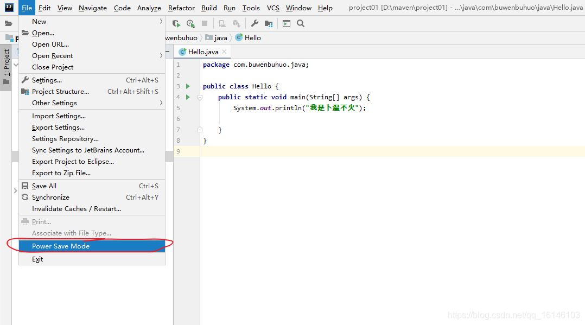This screenshot has width=585, height=325.
Task: Click the println string literal in code
Action: coord(332,108)
